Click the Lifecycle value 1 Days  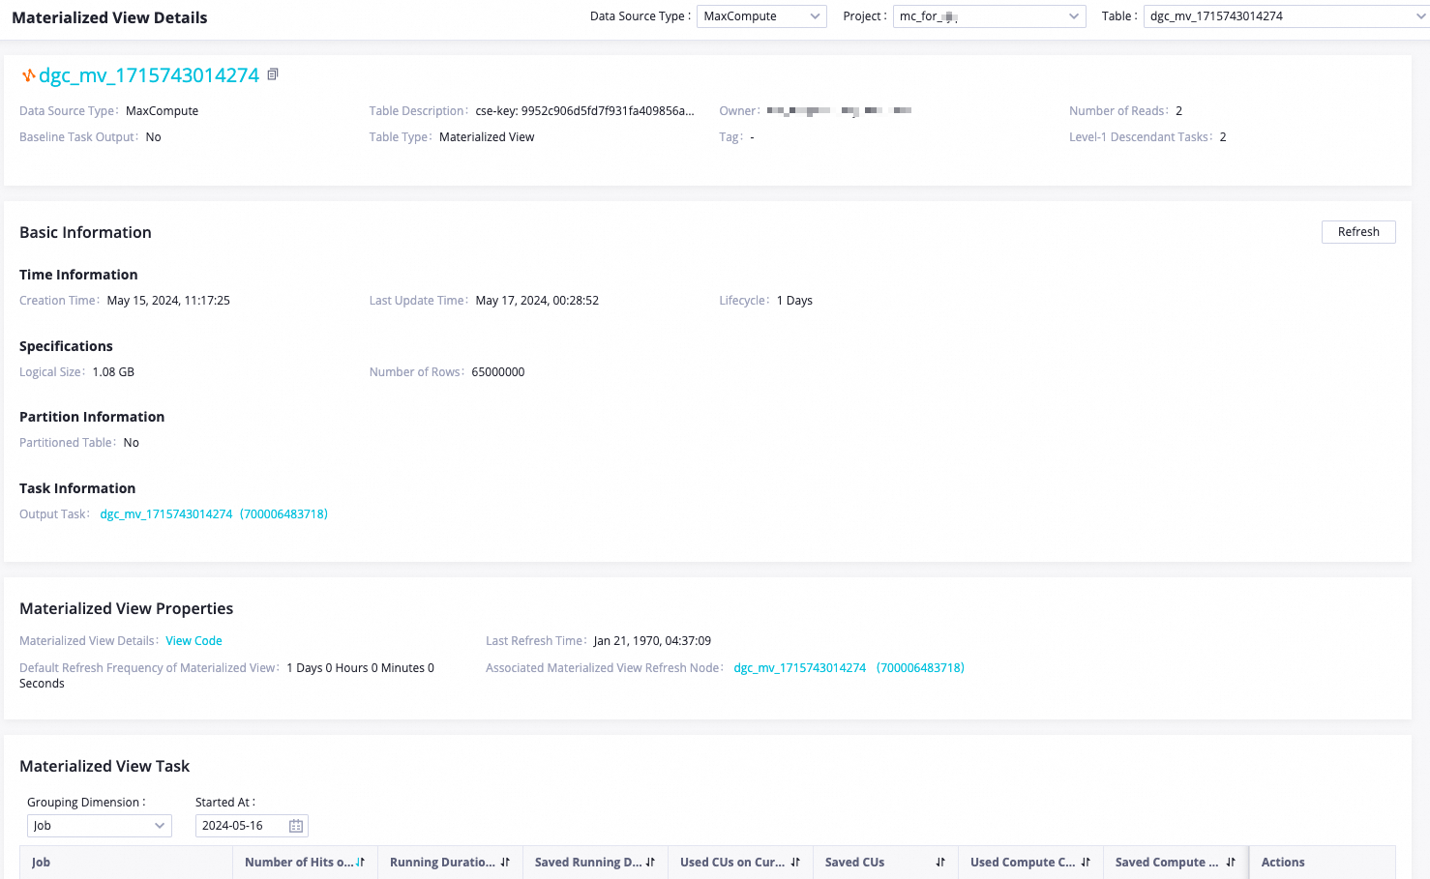794,301
